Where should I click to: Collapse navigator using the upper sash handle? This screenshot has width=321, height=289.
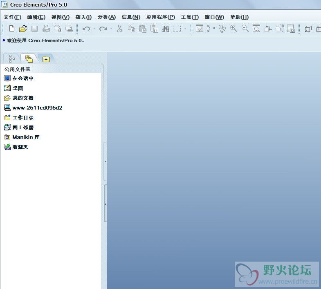click(106, 161)
